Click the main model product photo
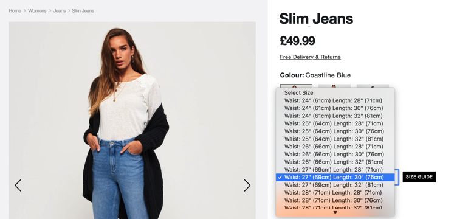The height and width of the screenshot is (219, 457). pyautogui.click(x=132, y=120)
